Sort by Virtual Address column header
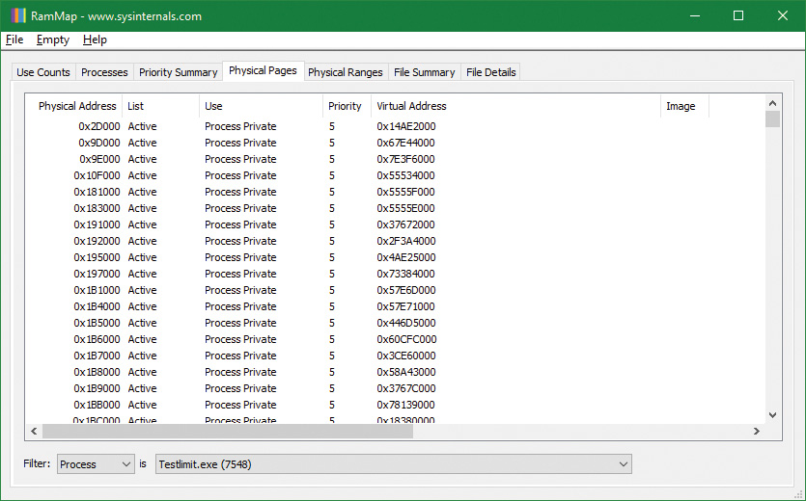This screenshot has height=501, width=806. tap(411, 106)
